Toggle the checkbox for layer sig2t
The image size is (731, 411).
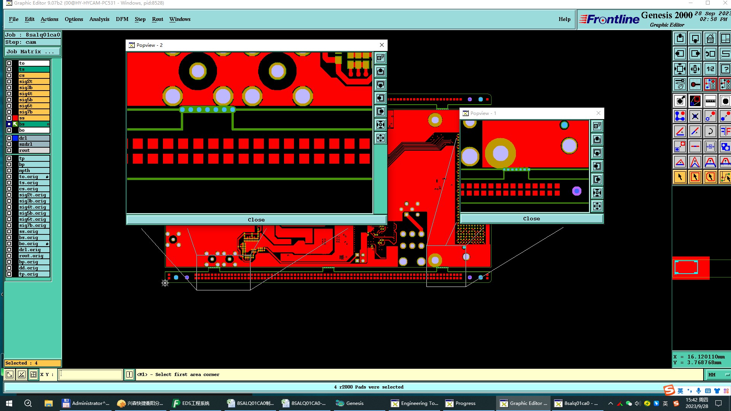(9, 81)
